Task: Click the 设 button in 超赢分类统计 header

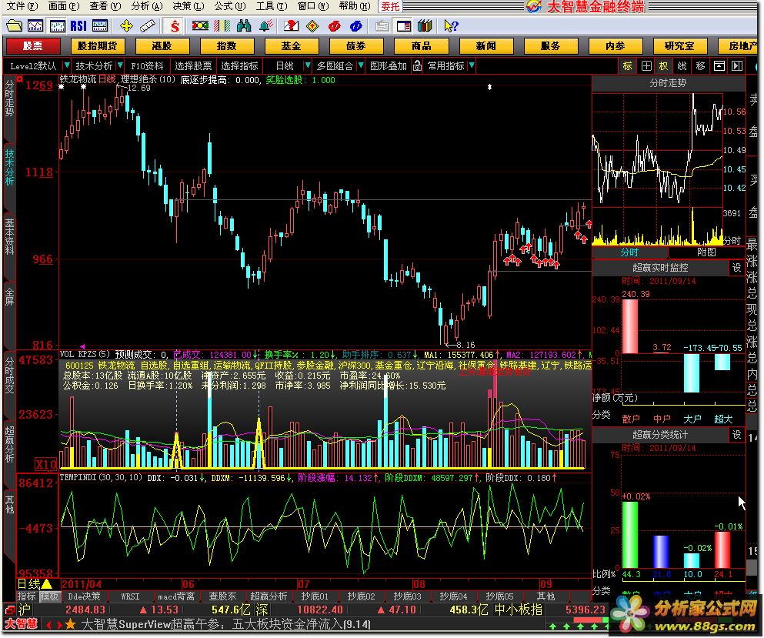Action: [737, 434]
